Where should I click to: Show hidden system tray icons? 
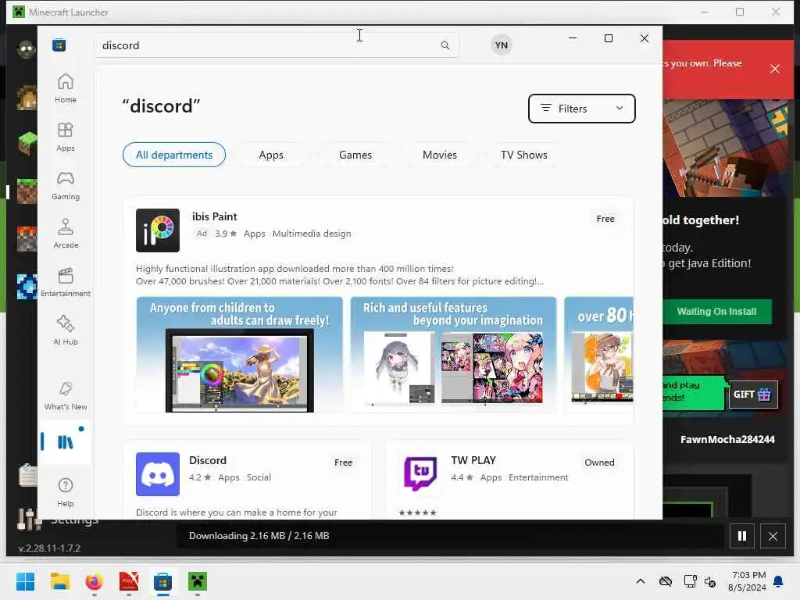click(x=641, y=581)
